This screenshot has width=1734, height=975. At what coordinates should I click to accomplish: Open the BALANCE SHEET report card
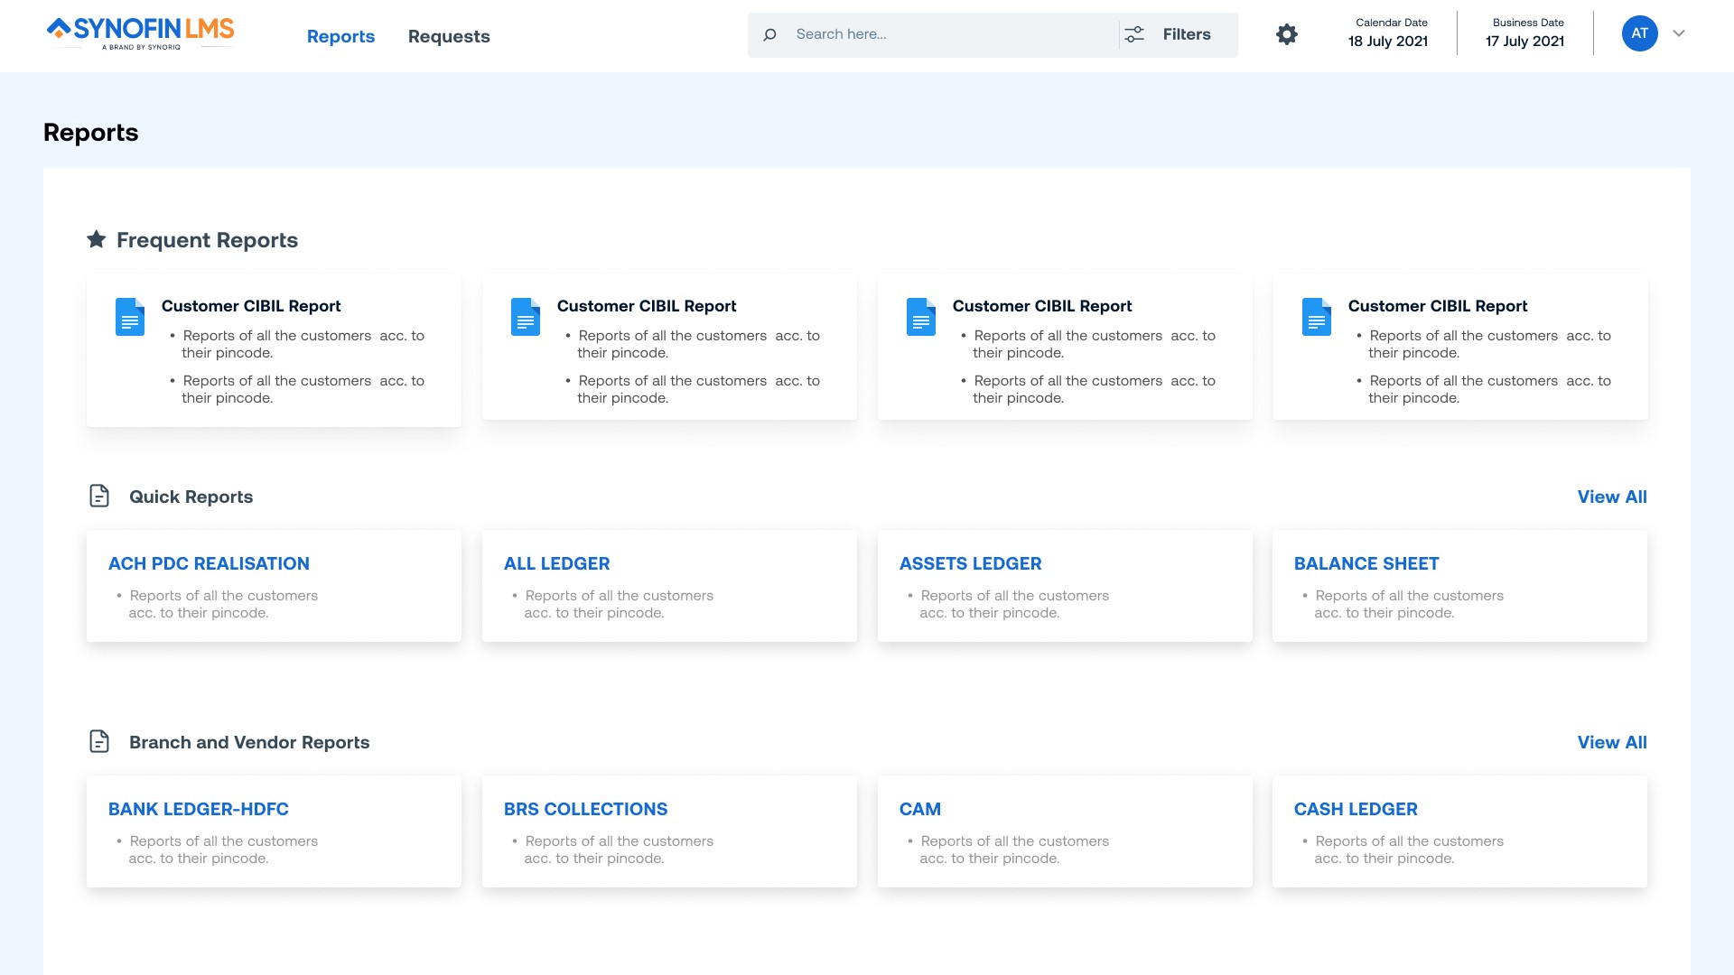pos(1366,563)
